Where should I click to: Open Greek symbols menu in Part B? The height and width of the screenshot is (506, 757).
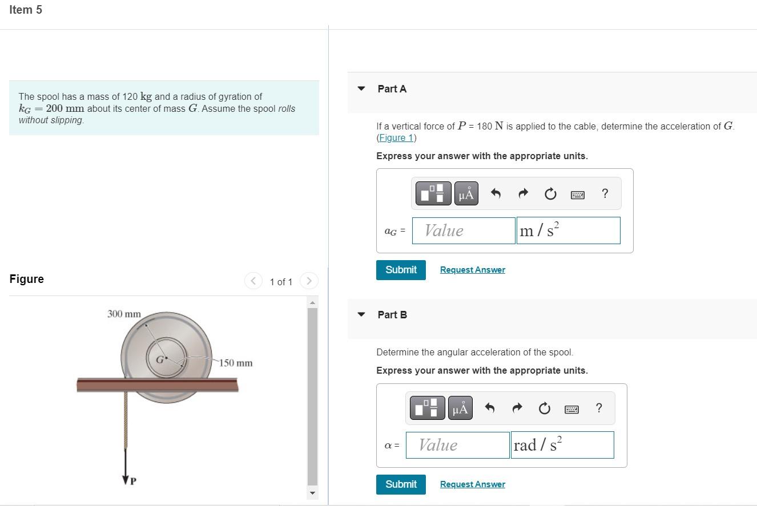[460, 408]
